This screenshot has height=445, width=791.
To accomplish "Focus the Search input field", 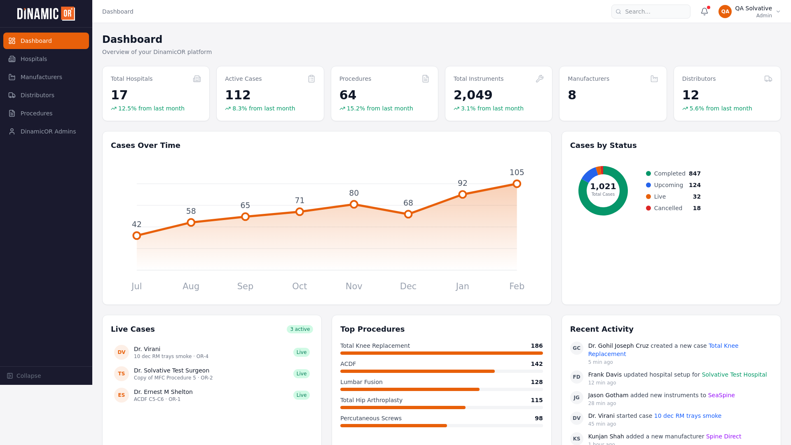I will [x=655, y=12].
